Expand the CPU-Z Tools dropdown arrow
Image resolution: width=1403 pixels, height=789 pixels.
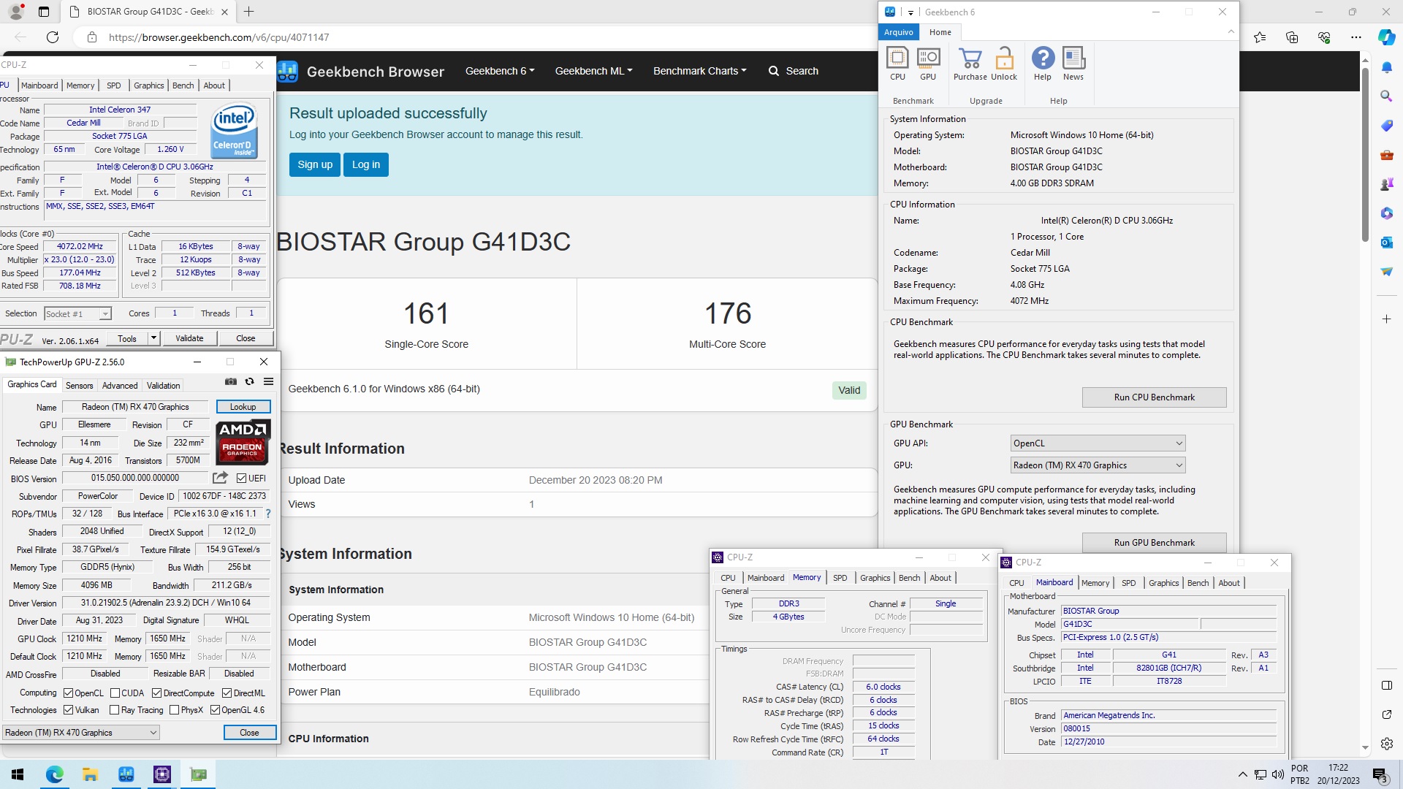[x=153, y=338]
